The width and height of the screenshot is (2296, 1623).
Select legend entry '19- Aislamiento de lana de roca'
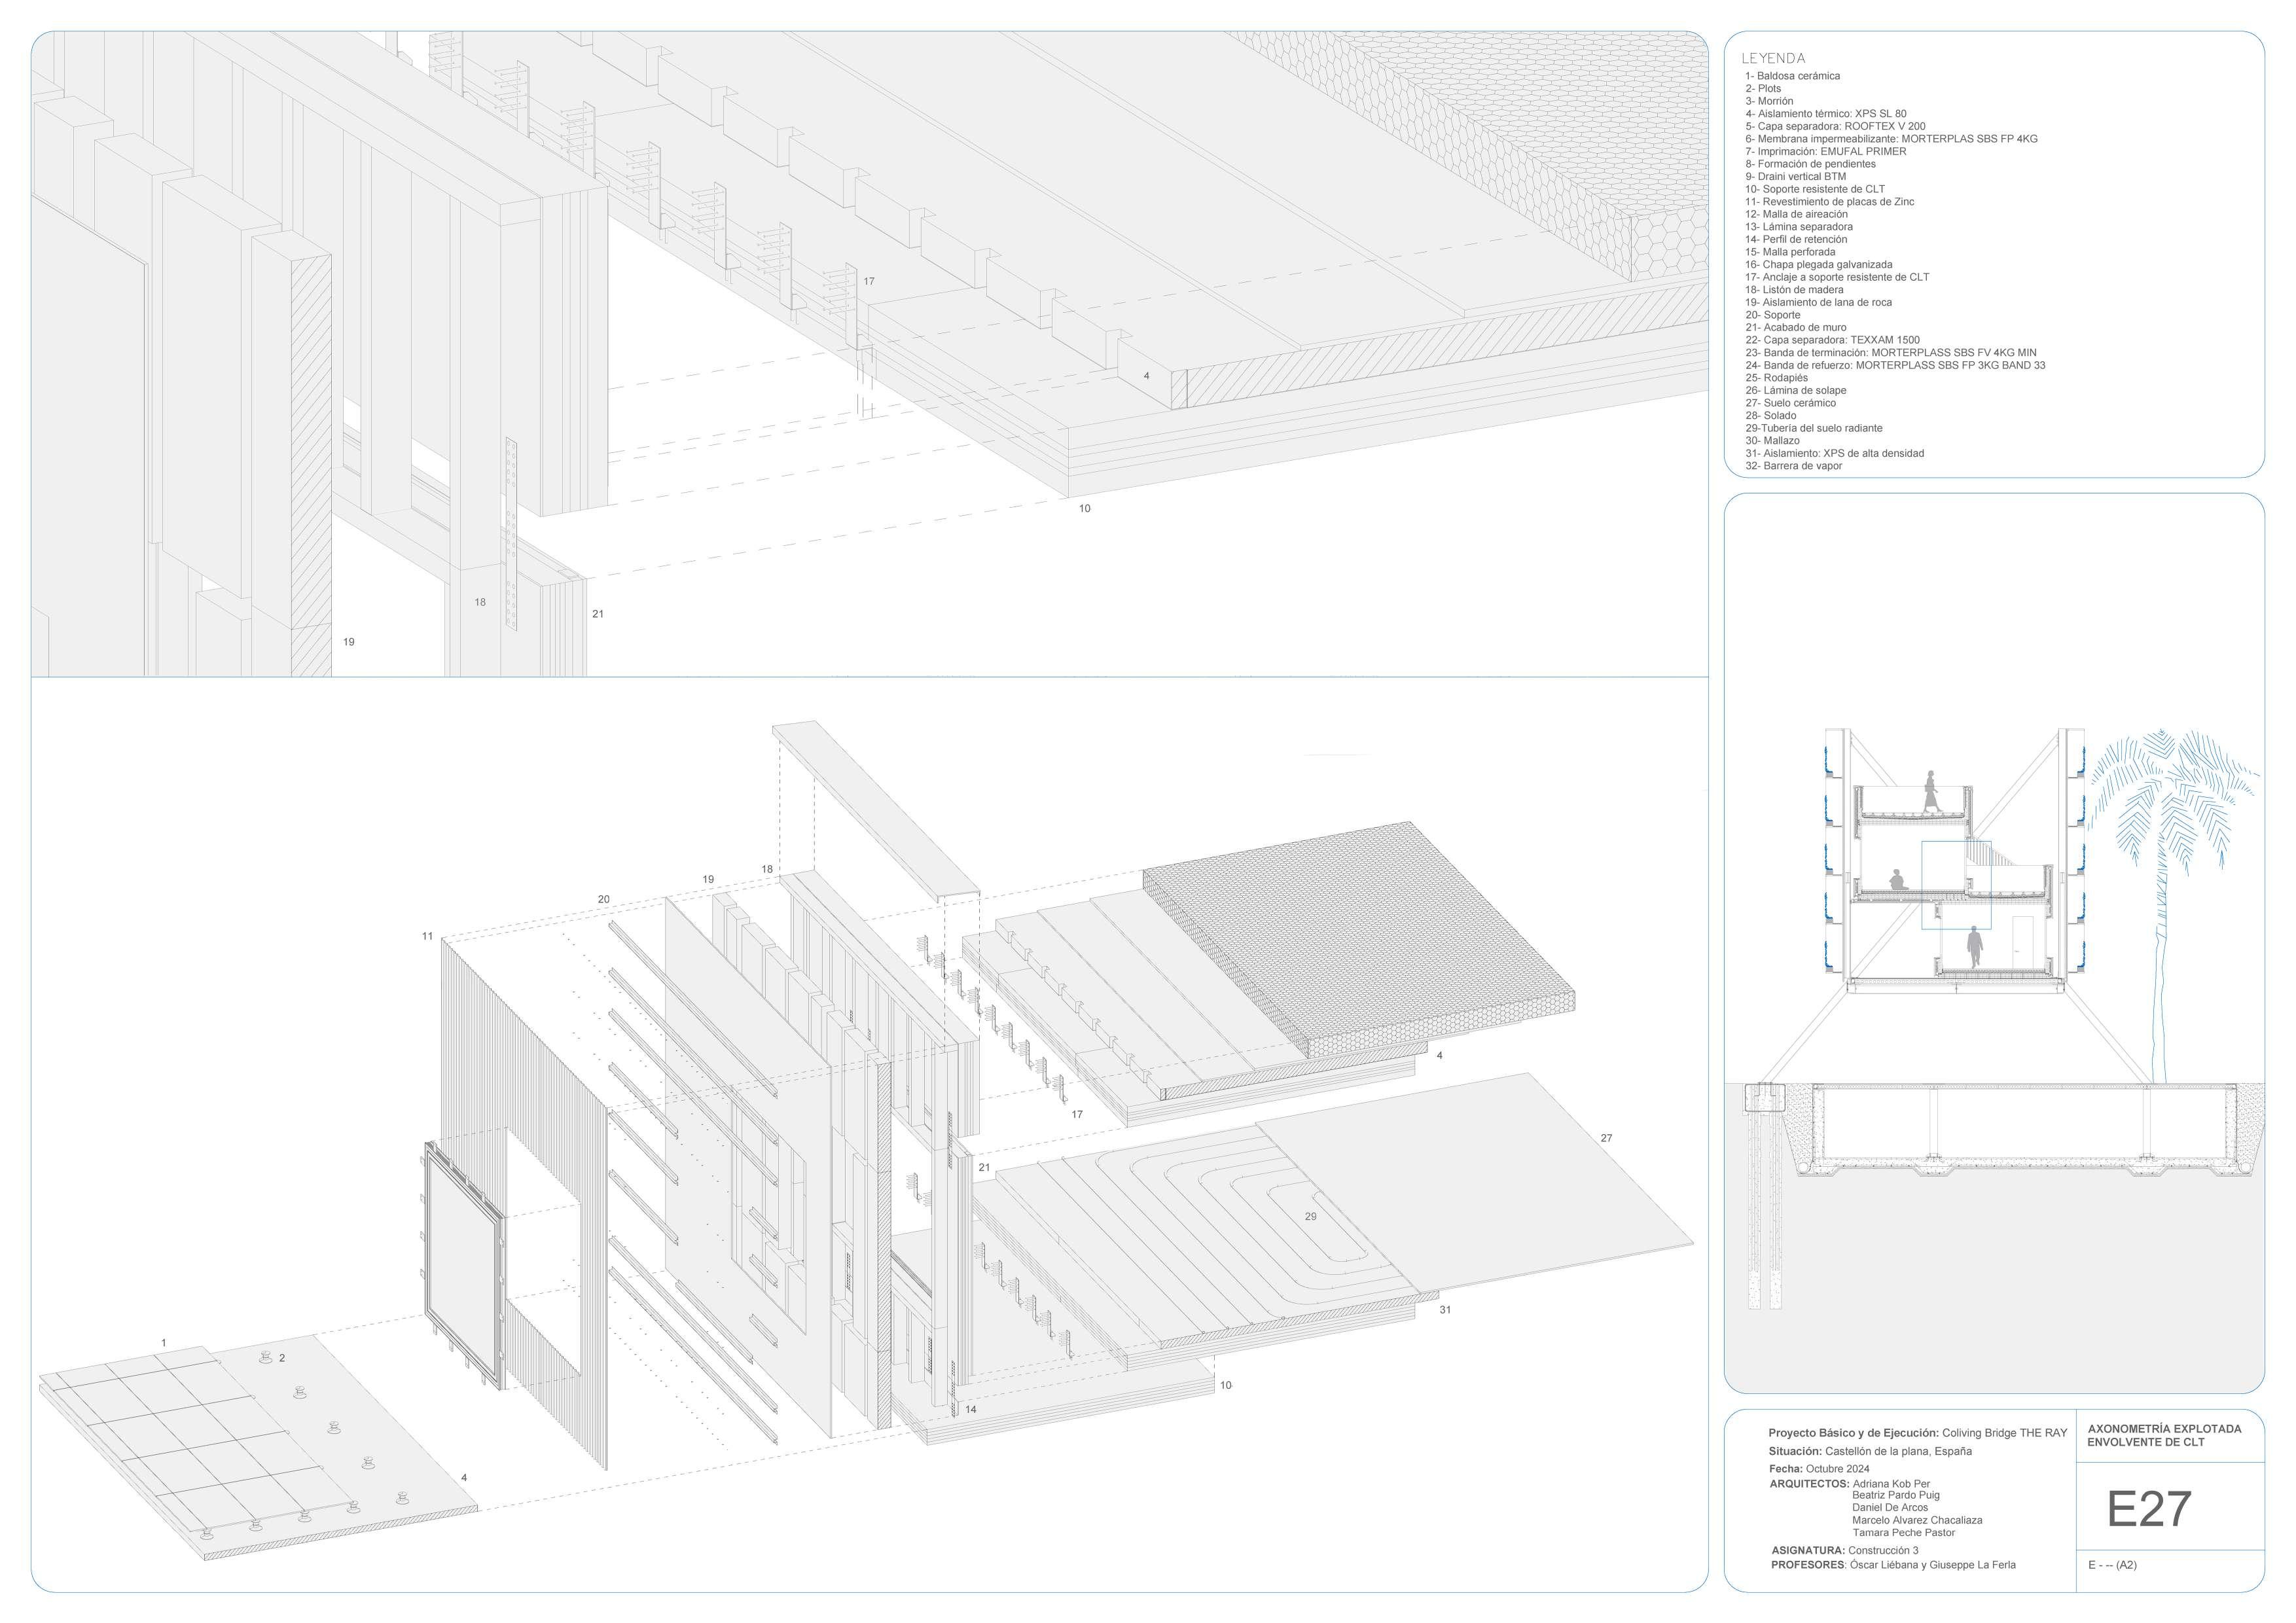pos(1818,302)
